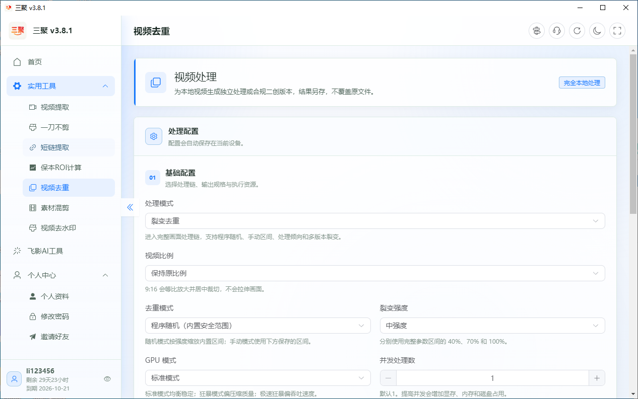Collapse the 个人中心 menu chevron

point(105,275)
